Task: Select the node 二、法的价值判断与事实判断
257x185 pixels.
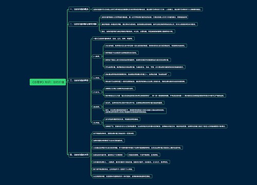Action: (83, 24)
